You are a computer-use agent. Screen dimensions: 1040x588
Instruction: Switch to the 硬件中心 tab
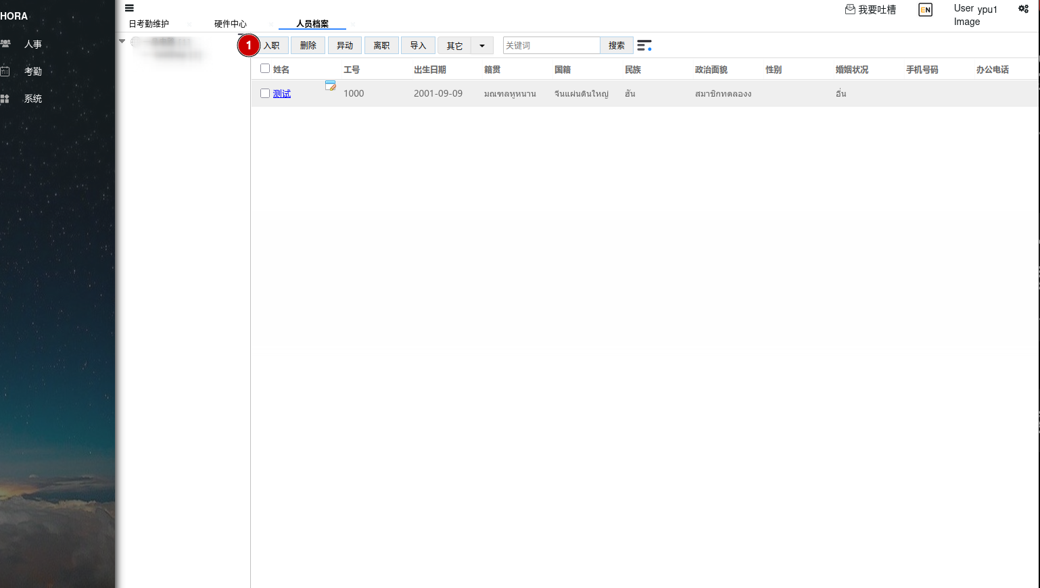pos(231,24)
